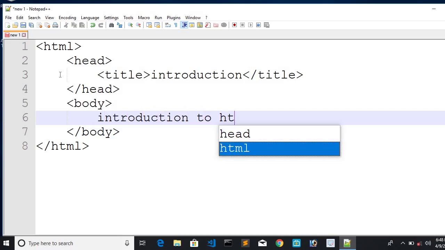Click the Stop recording macro button
This screenshot has width=445, height=250.
coord(243,25)
